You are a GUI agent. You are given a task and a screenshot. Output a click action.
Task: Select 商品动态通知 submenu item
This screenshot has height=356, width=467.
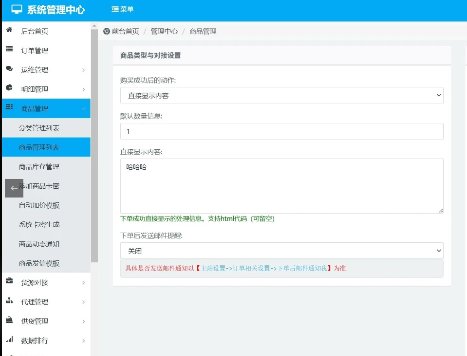46,244
